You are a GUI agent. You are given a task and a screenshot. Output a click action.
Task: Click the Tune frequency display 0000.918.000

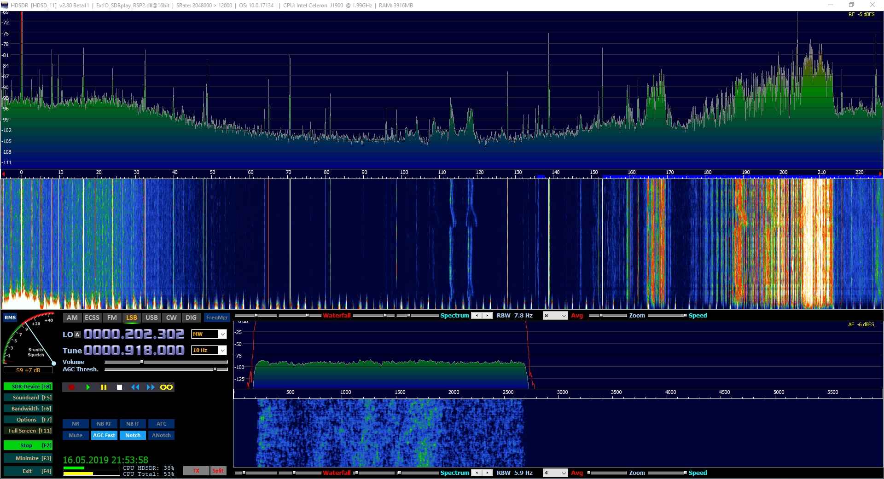134,351
